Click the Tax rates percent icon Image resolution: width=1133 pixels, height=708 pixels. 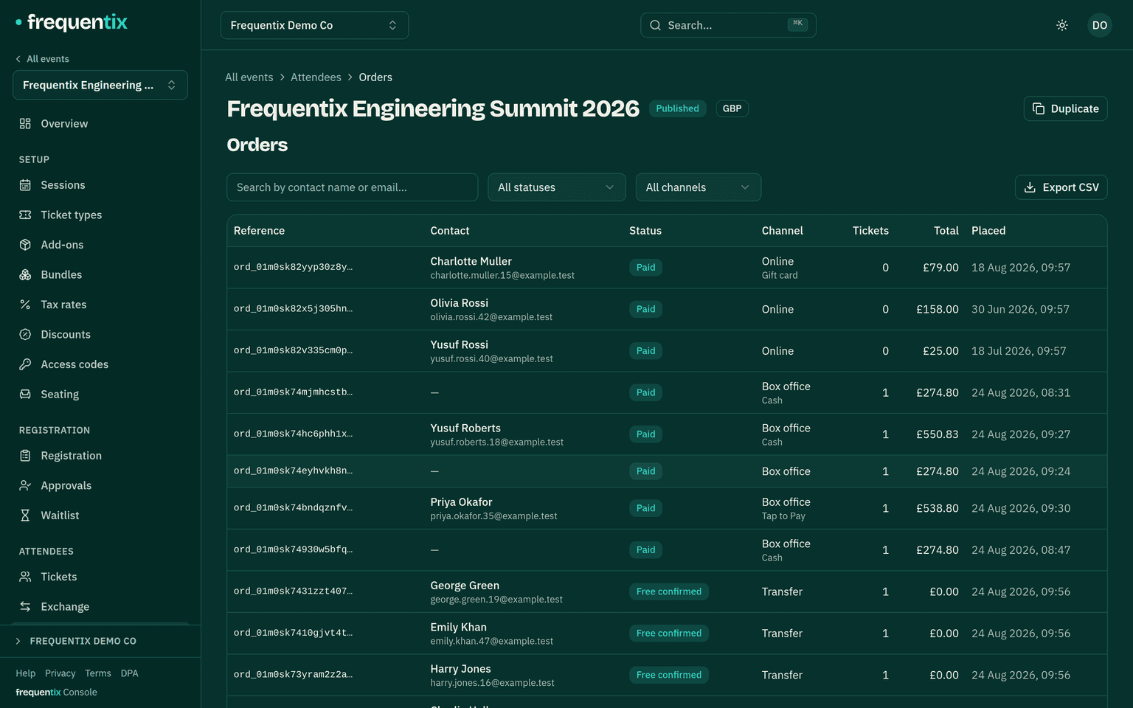pos(25,305)
